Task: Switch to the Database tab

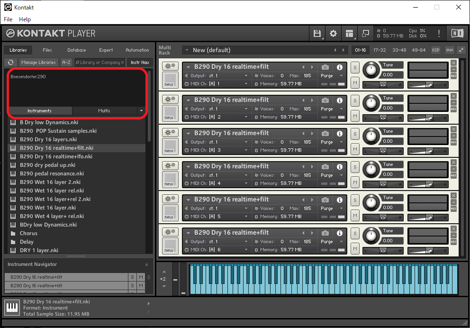Action: coord(77,50)
